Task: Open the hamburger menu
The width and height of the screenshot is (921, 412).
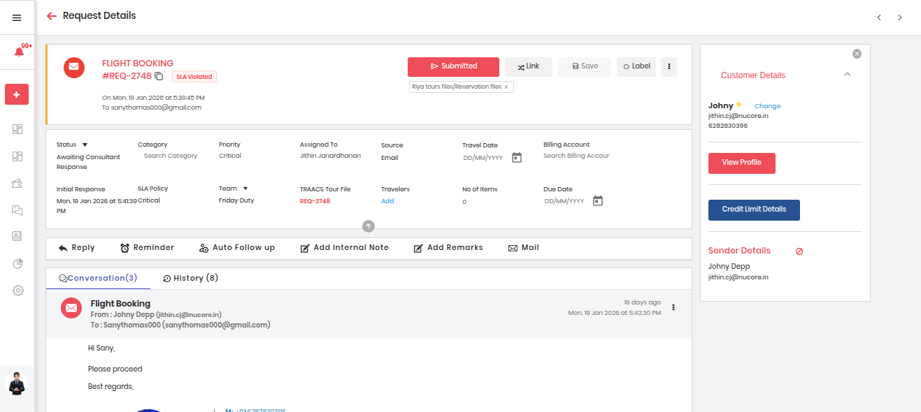Action: [17, 17]
